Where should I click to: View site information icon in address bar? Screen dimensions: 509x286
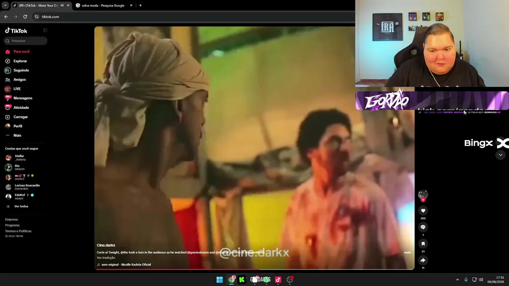(37, 17)
